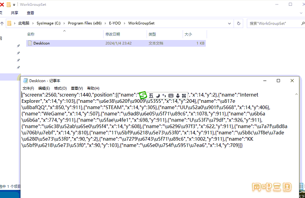Click the red X icon in title bar

pos(2,4)
